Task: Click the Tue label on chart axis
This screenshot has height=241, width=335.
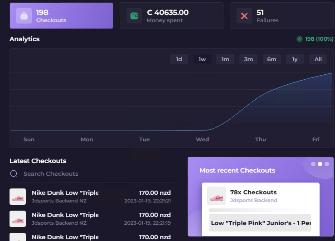Action: coord(145,140)
